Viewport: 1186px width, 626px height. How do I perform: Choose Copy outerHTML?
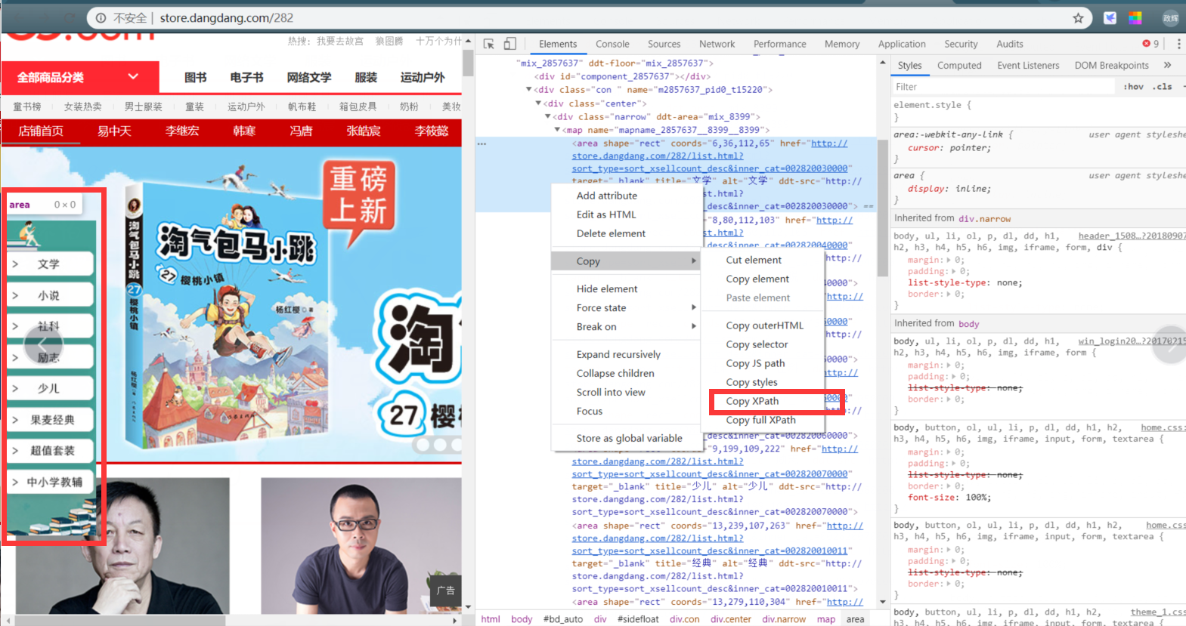coord(765,325)
